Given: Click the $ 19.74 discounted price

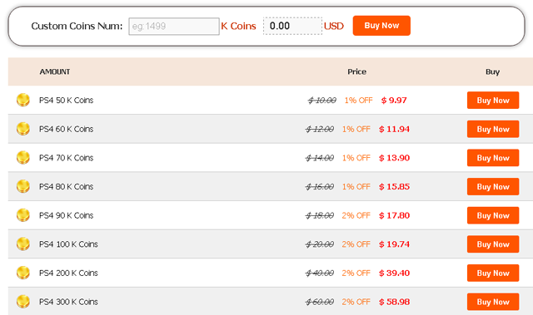Looking at the screenshot, I should (394, 244).
